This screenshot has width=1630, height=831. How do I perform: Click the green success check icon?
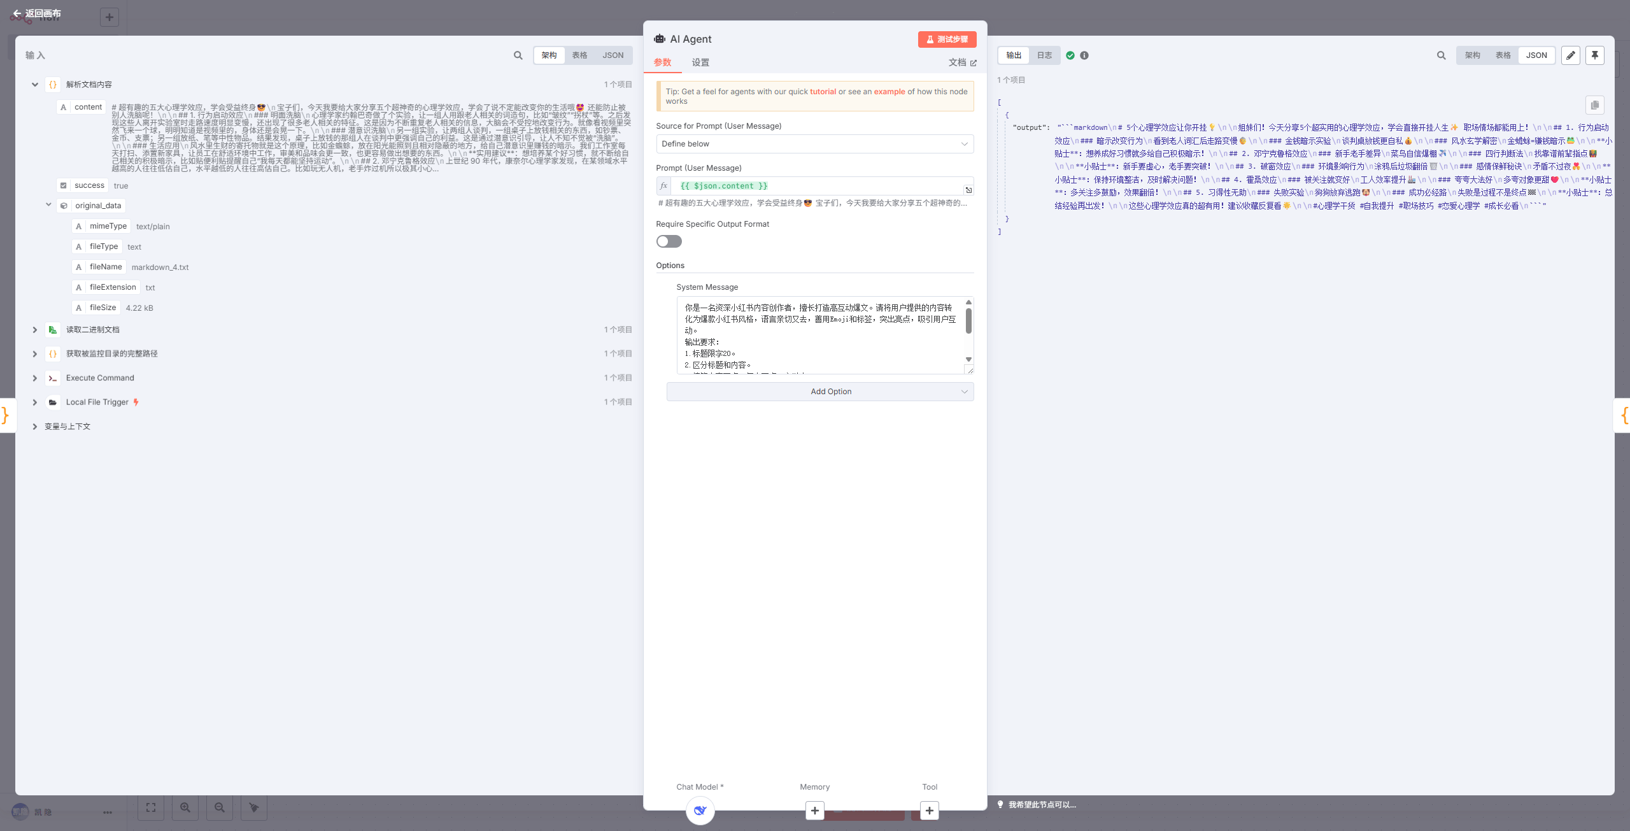pyautogui.click(x=1070, y=55)
